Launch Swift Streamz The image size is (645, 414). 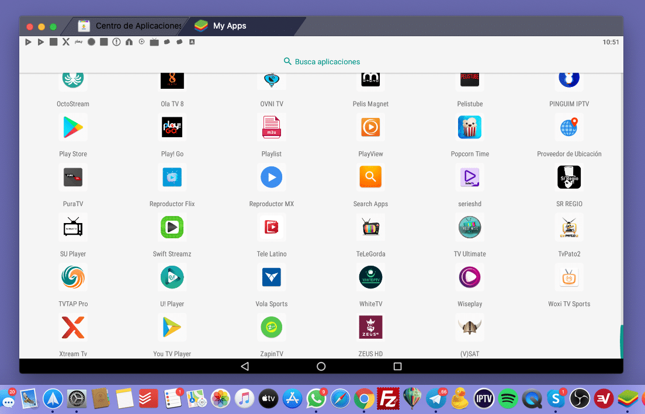[x=172, y=227]
